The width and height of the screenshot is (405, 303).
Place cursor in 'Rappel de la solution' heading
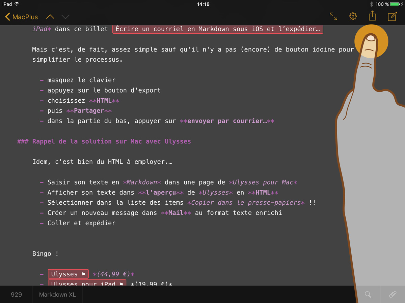[111, 141]
